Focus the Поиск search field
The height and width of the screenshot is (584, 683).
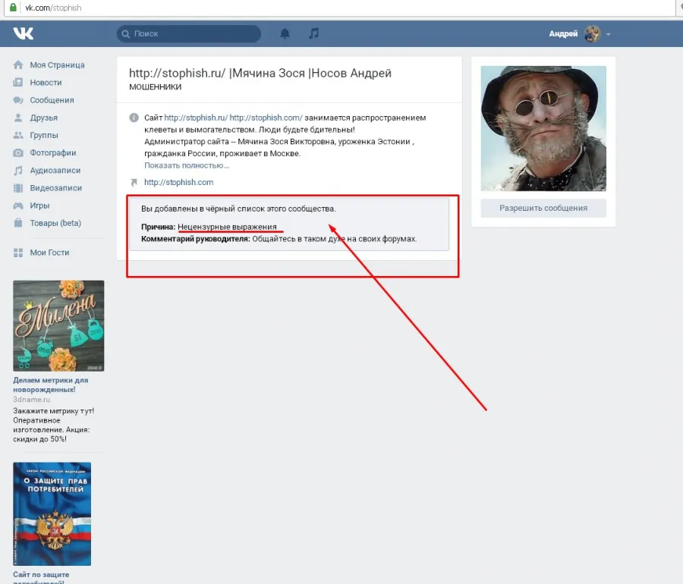189,33
